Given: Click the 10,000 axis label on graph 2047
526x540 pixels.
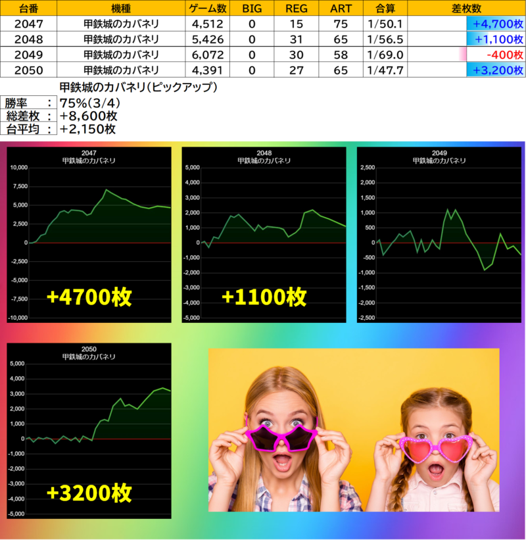Looking at the screenshot, I should tap(19, 168).
